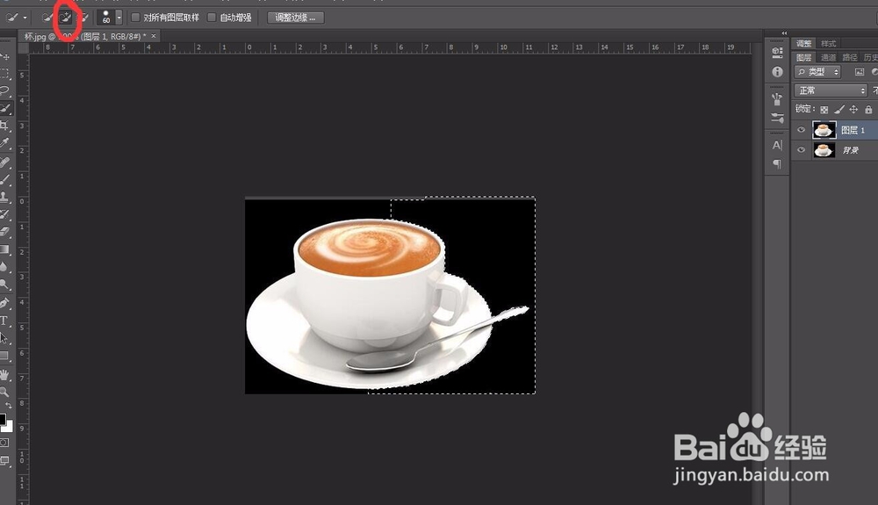Image resolution: width=878 pixels, height=505 pixels.
Task: Switch to 路径 tab
Action: (849, 57)
